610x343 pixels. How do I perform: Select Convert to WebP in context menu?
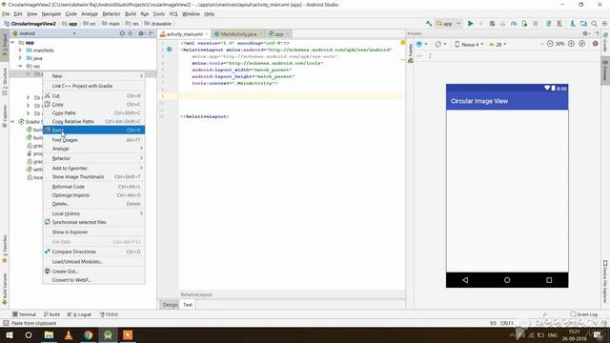[93, 280]
